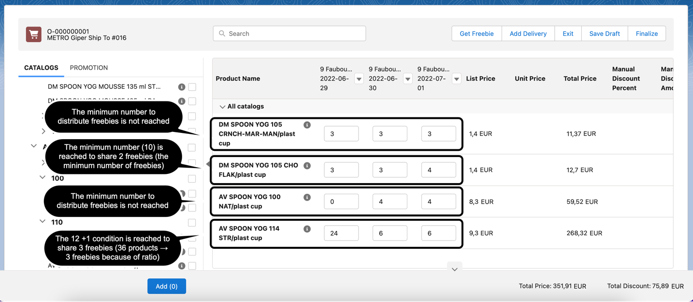Switch to the PROMOTION tab
Screen dimensions: 693x302
tap(88, 68)
